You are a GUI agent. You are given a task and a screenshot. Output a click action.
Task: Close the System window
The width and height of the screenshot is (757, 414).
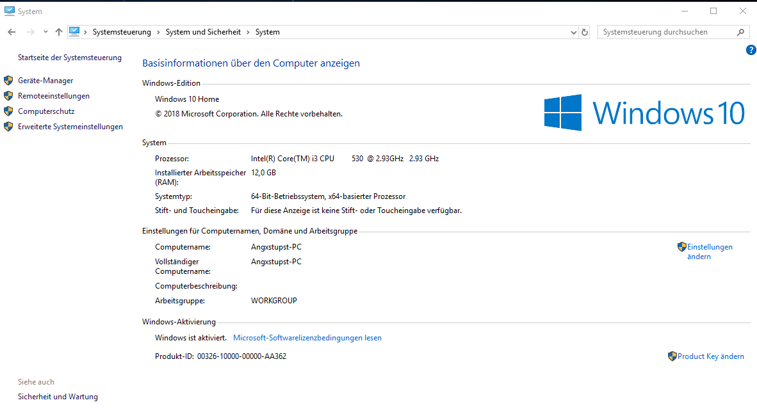tap(742, 11)
